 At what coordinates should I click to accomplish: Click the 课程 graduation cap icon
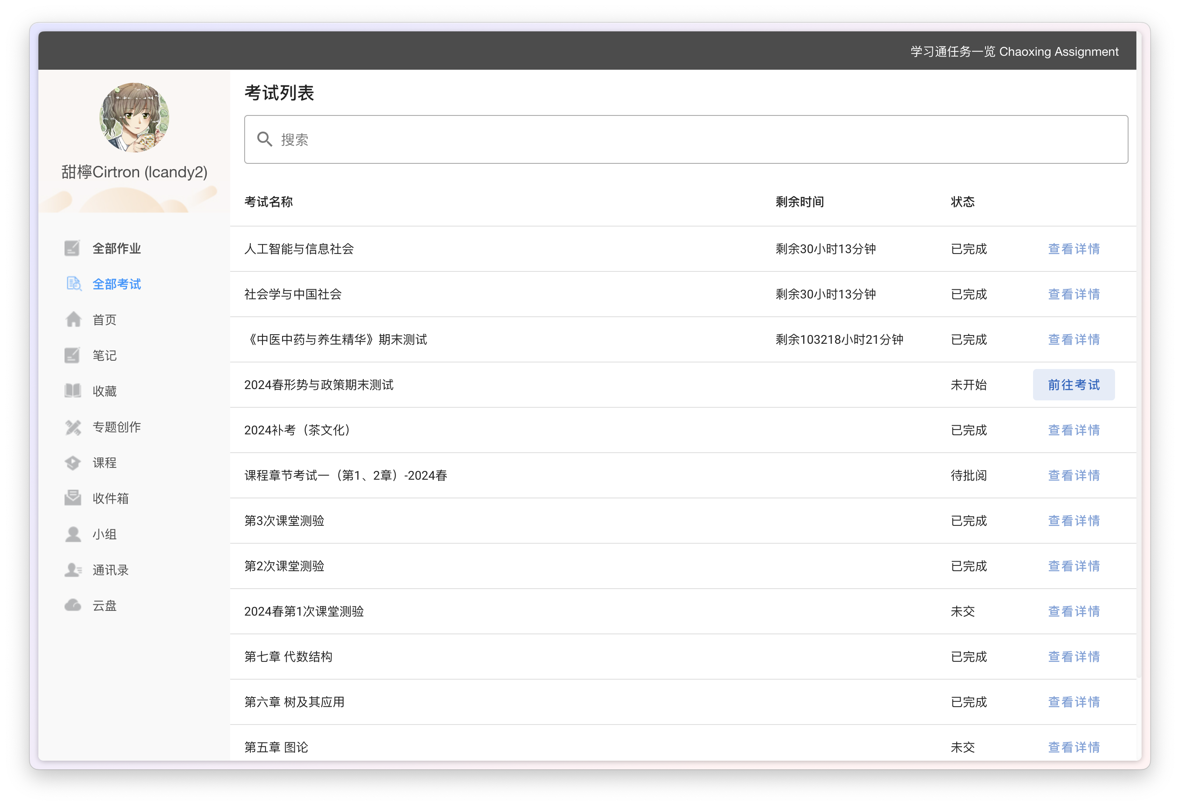coord(73,463)
